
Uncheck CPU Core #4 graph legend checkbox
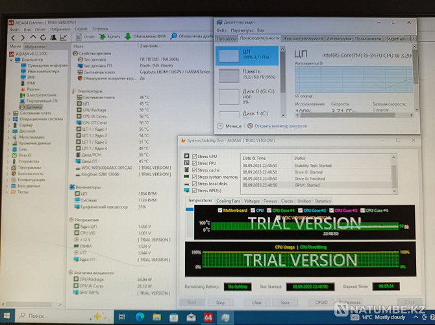tap(362, 210)
